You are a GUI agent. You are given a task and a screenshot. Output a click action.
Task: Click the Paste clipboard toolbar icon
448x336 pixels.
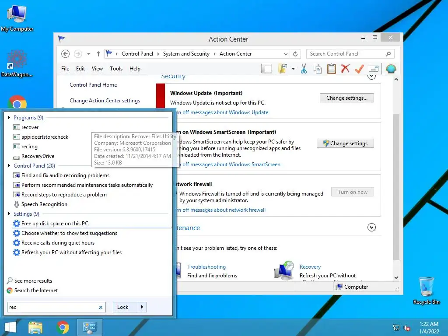click(332, 69)
